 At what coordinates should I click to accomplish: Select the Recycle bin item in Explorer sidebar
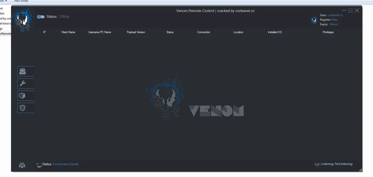(x=2, y=13)
